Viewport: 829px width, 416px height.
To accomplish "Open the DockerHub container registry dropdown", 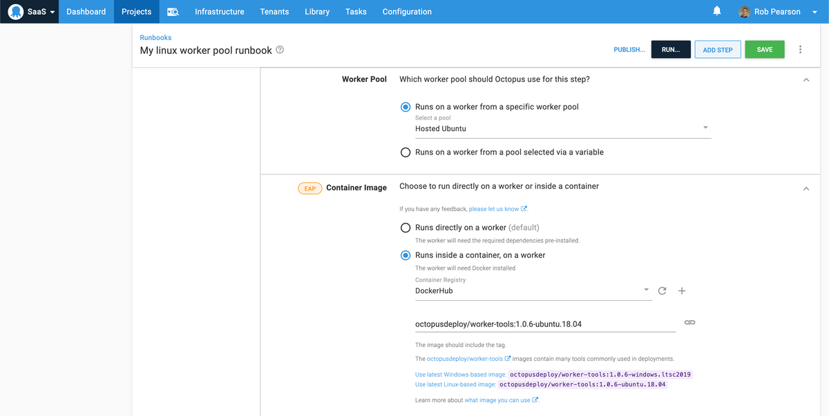I will [532, 291].
